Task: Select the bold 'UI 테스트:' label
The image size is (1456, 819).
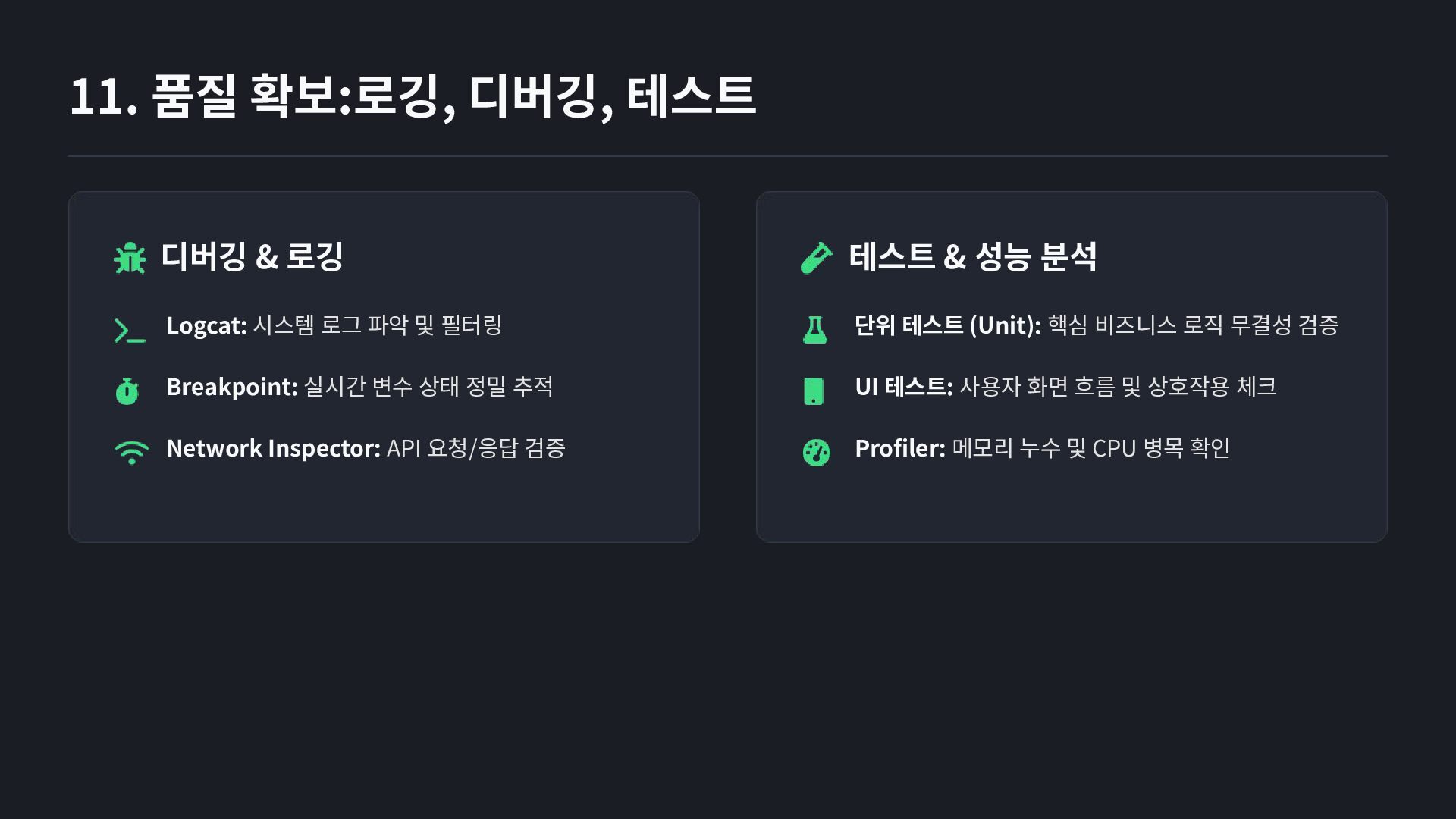Action: [903, 387]
